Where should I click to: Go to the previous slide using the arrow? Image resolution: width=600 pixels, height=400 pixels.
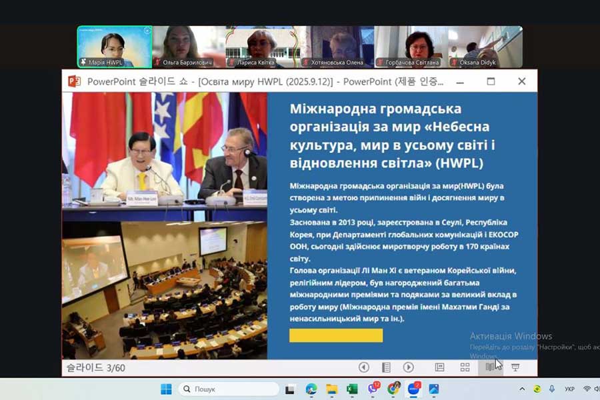[x=364, y=367]
